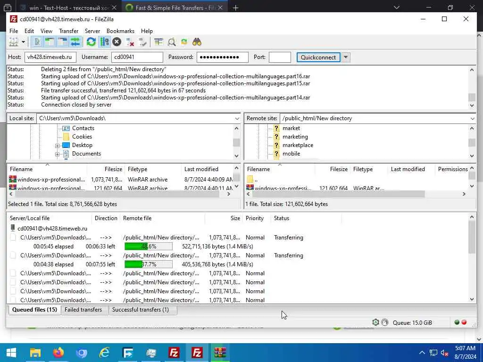Expand the Local site path dropdown
The height and width of the screenshot is (362, 483).
pyautogui.click(x=237, y=118)
